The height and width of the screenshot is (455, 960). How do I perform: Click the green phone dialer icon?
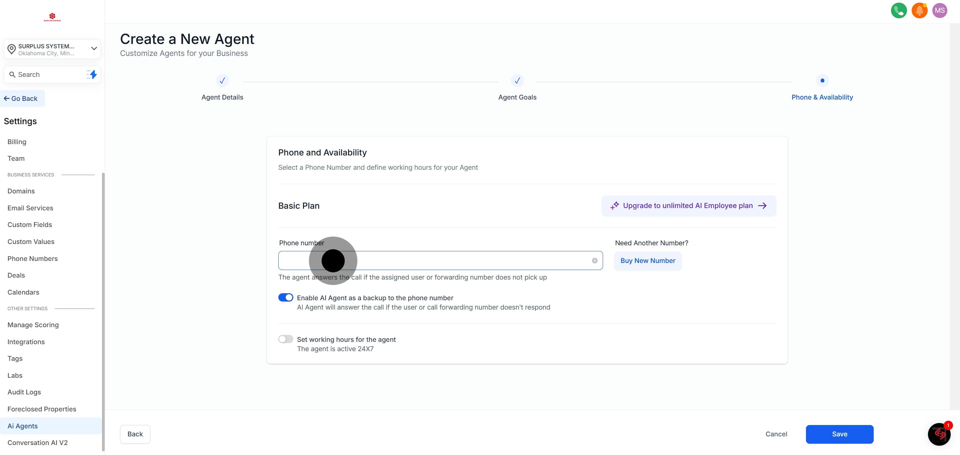point(899,10)
